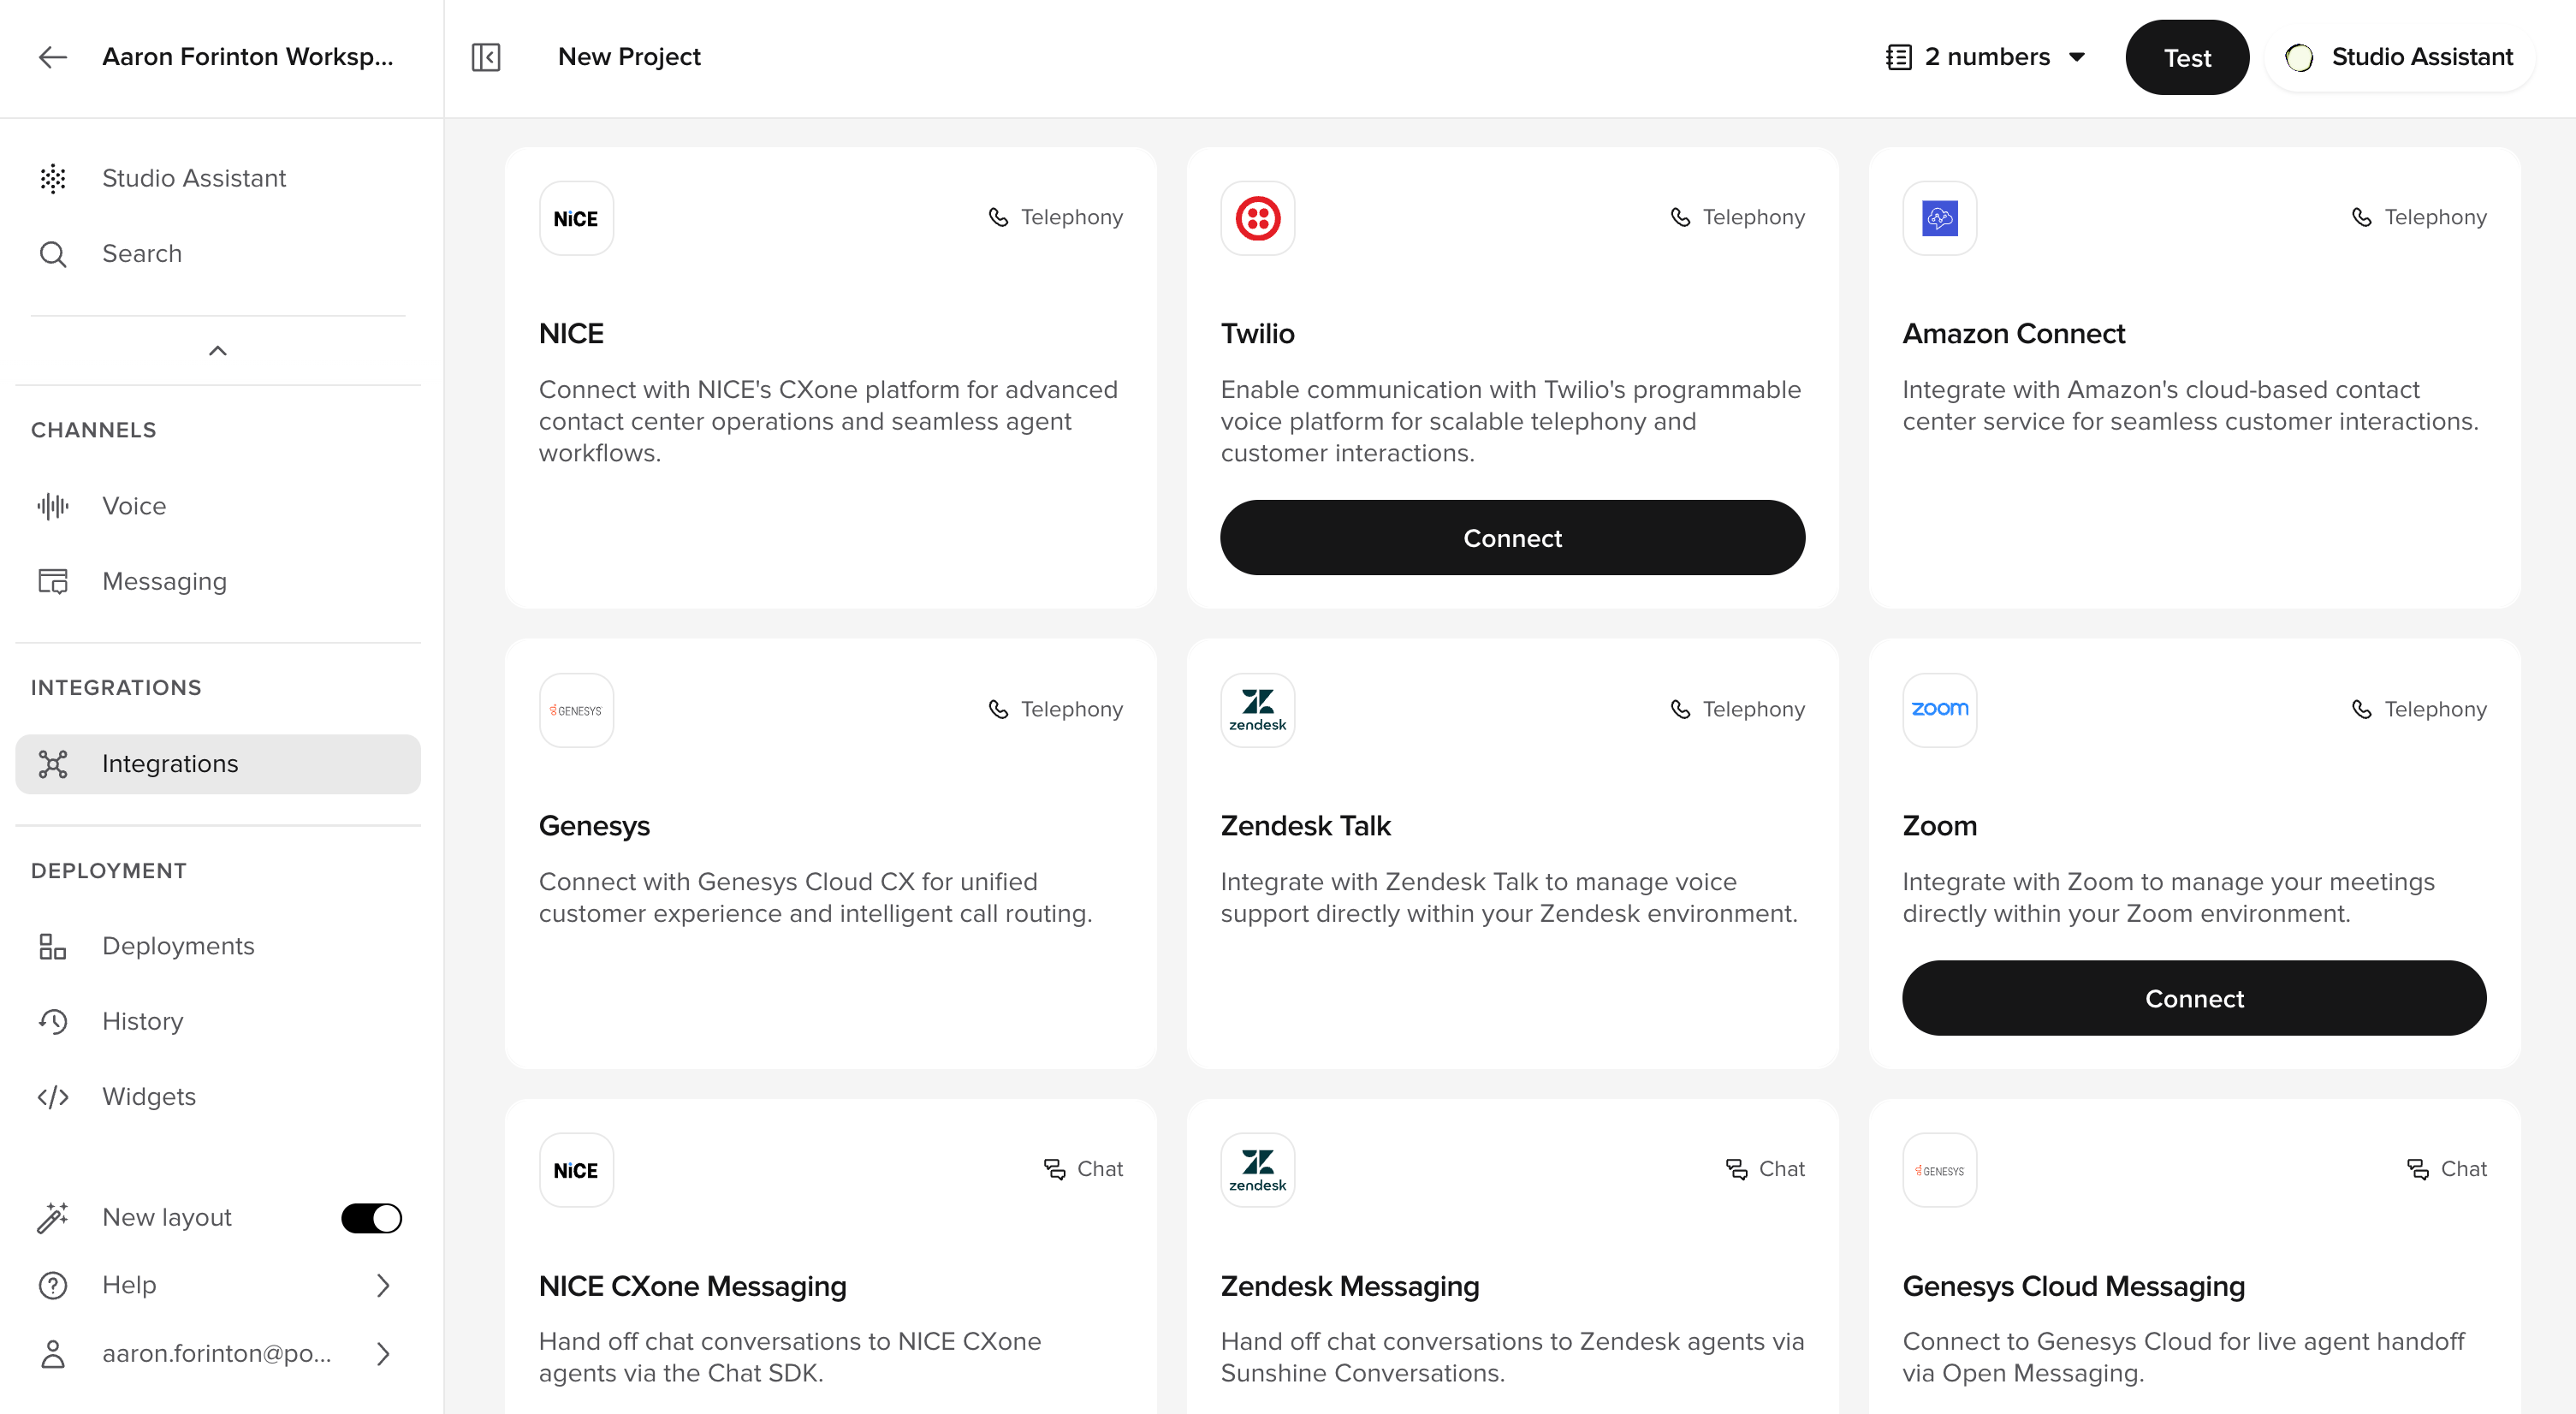Image resolution: width=2576 pixels, height=1414 pixels.
Task: Click the Widgets code brackets icon
Action: tap(53, 1097)
